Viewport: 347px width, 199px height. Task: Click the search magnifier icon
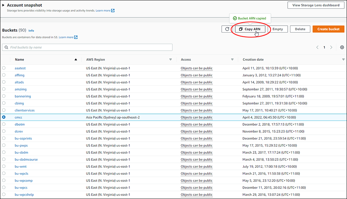6,47
